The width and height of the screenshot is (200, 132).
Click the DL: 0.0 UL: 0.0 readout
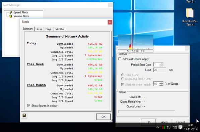click(135, 51)
